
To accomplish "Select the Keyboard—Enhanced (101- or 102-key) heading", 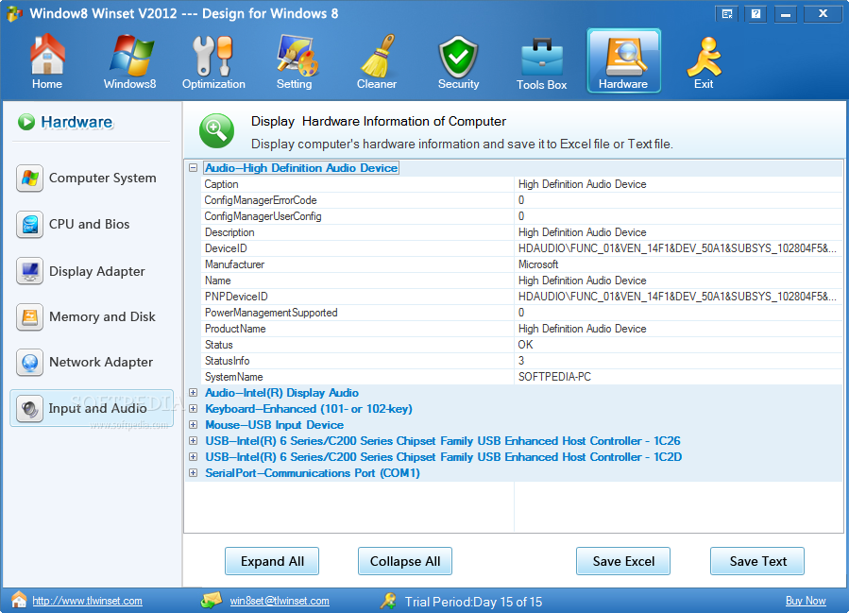I will pyautogui.click(x=309, y=409).
